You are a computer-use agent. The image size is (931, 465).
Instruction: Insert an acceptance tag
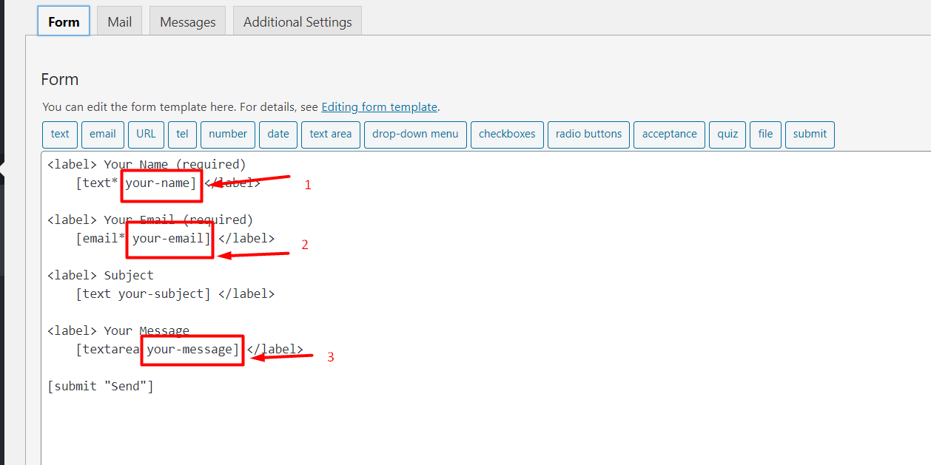[669, 135]
